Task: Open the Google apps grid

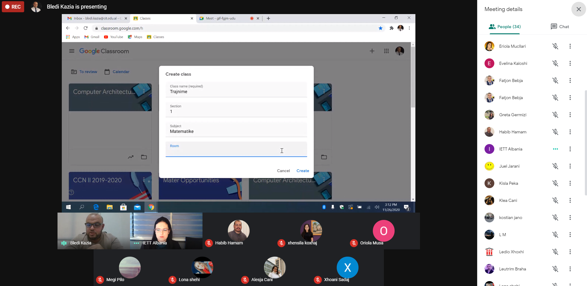Action: tap(386, 51)
